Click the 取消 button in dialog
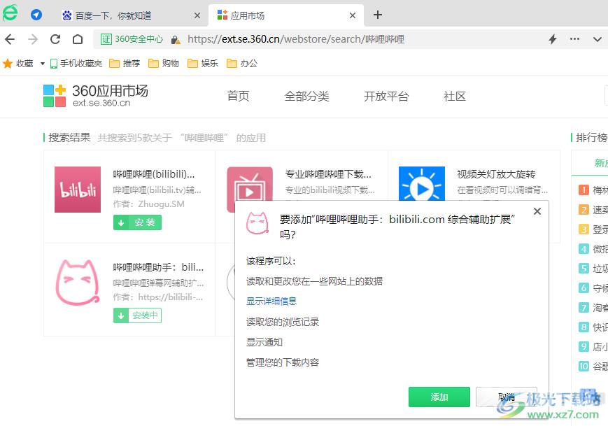This screenshot has width=608, height=426. tap(507, 397)
